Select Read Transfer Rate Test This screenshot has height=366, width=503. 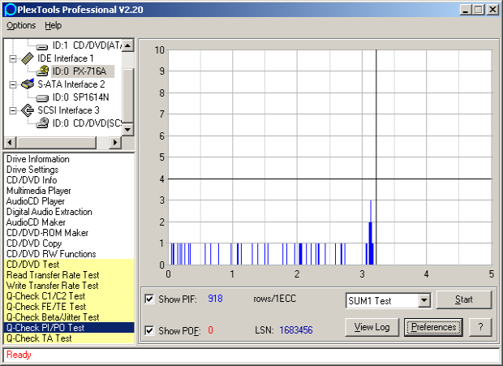[x=69, y=275]
